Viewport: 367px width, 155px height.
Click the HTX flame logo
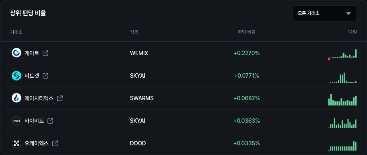16,98
